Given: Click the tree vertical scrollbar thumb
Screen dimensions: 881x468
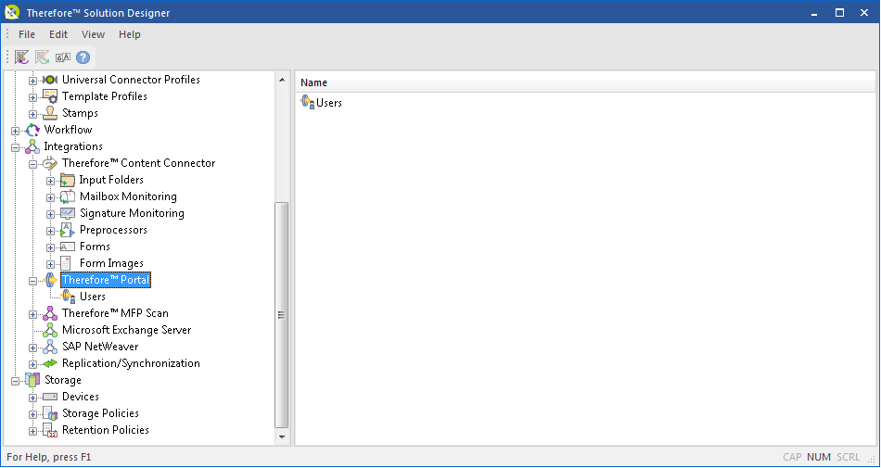Looking at the screenshot, I should (282, 315).
